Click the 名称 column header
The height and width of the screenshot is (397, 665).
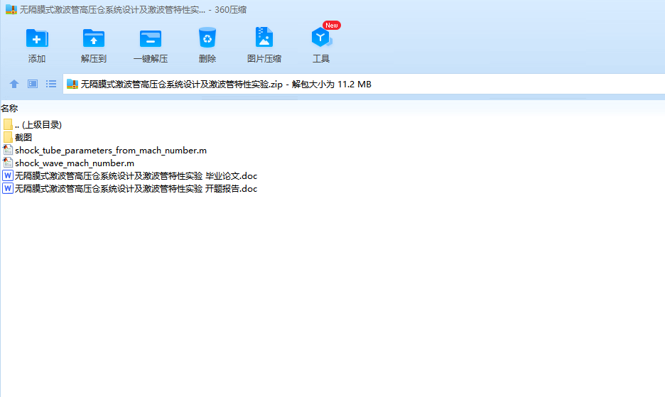[x=9, y=108]
